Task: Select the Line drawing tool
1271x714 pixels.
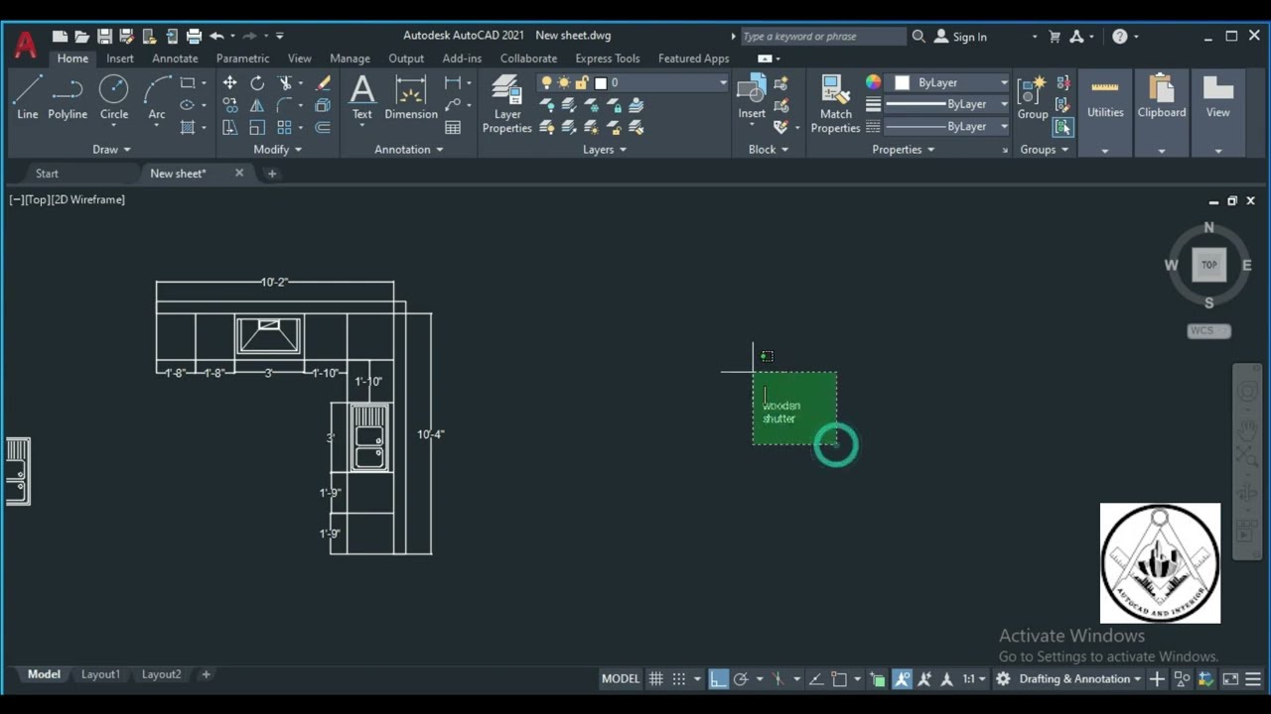Action: click(x=28, y=97)
